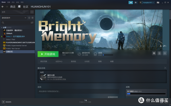171x106 pixels.
Task: Open the Steam menu
Action: coord(4,2)
